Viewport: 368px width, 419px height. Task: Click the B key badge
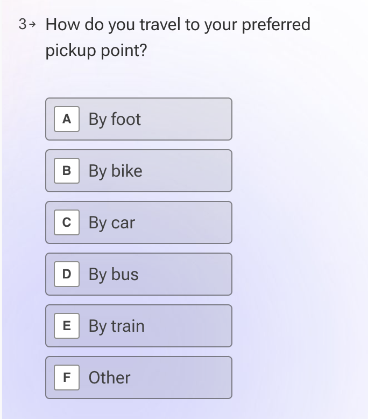click(67, 171)
